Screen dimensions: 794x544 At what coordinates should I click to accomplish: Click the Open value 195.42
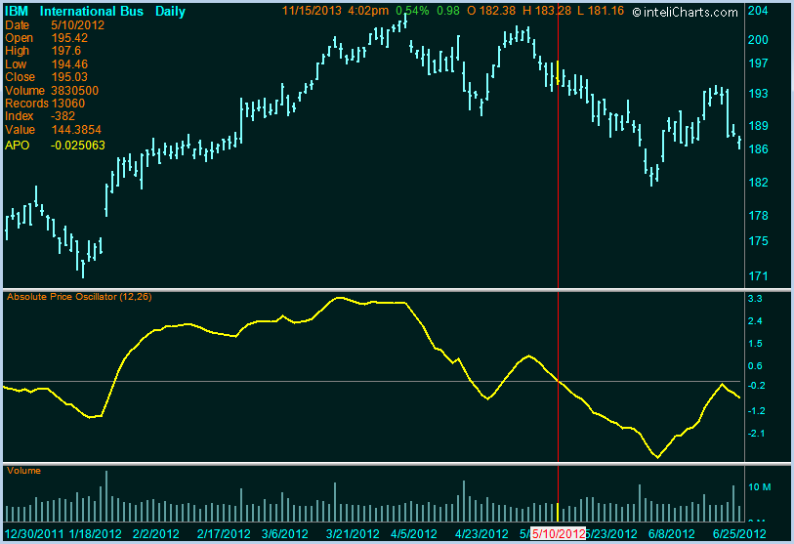69,38
